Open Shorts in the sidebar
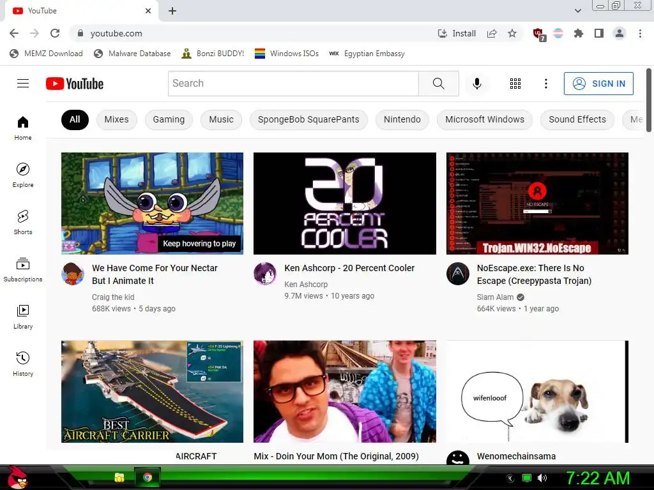The height and width of the screenshot is (490, 654). coord(23,223)
